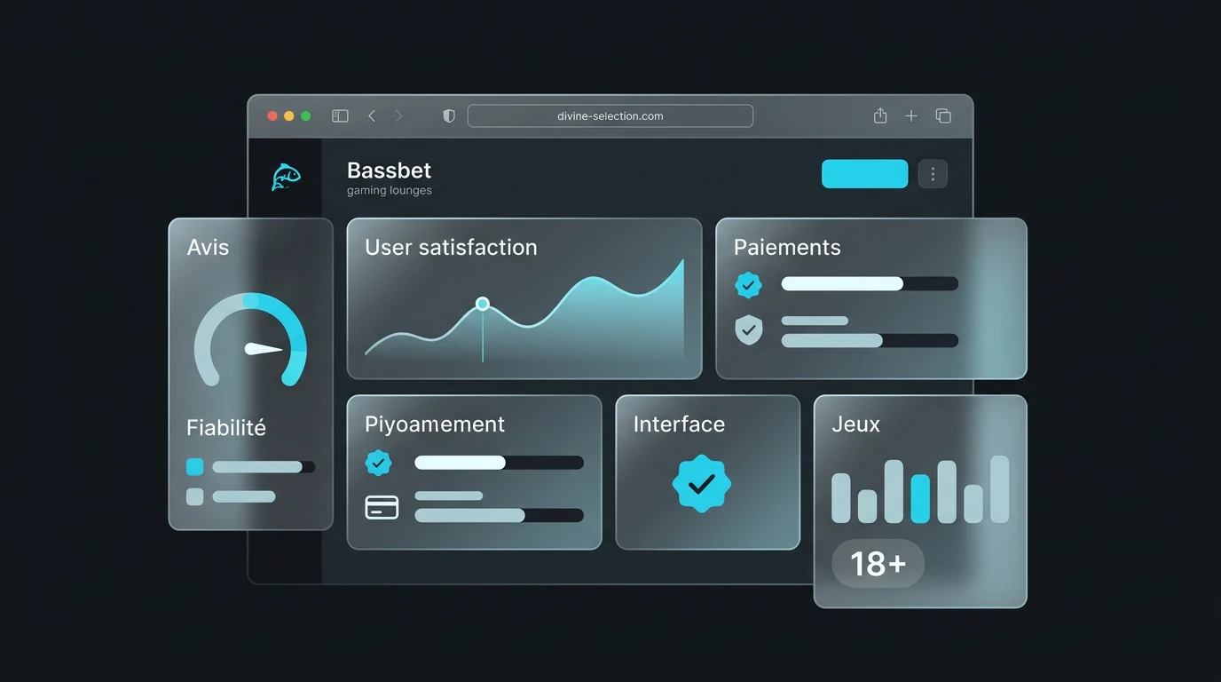The image size is (1221, 682).
Task: Open the three-dot options menu
Action: tap(933, 174)
